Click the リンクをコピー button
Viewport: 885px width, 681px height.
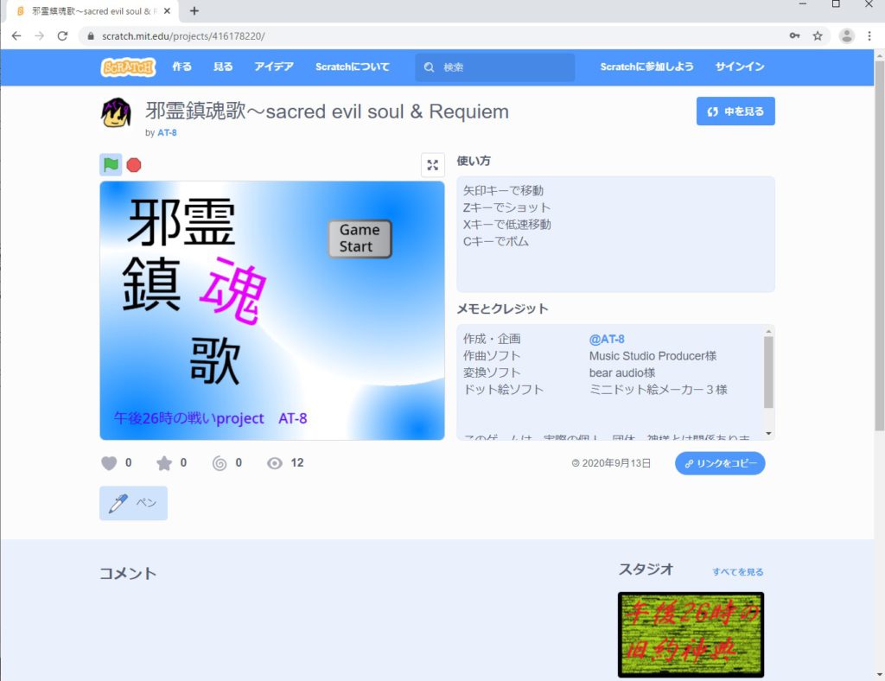click(720, 463)
